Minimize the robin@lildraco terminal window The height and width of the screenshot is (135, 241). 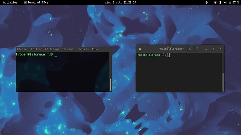(206, 49)
